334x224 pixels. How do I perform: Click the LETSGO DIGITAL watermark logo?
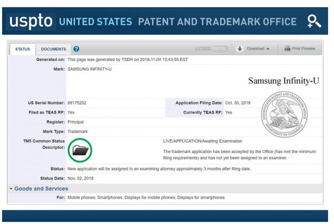click(x=211, y=49)
